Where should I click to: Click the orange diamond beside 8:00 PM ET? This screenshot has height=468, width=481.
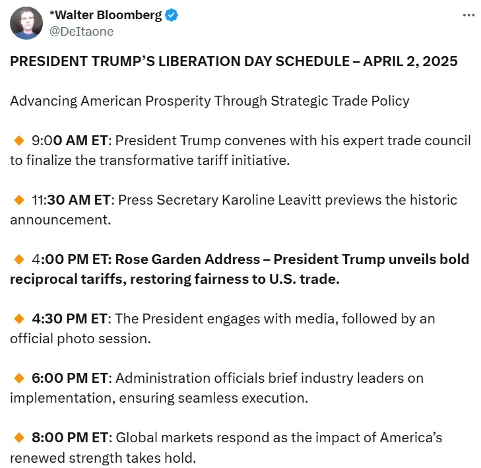[x=18, y=438]
